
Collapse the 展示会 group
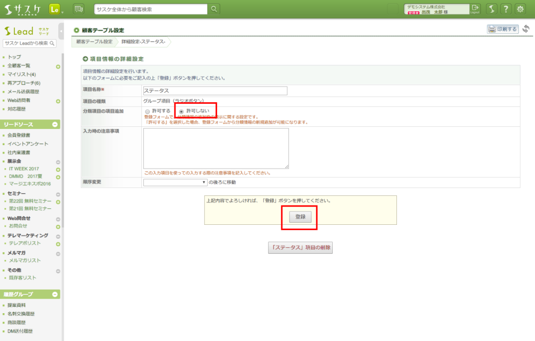click(x=58, y=162)
